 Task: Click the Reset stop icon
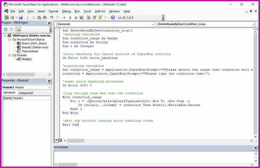(x=76, y=17)
